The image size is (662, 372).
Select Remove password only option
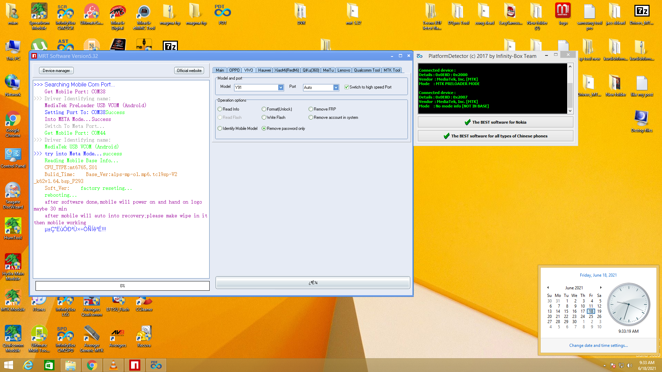[x=283, y=128]
